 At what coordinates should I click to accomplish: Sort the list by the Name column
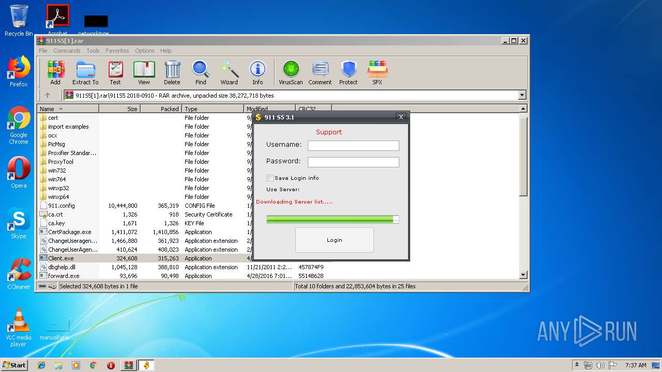pyautogui.click(x=68, y=109)
